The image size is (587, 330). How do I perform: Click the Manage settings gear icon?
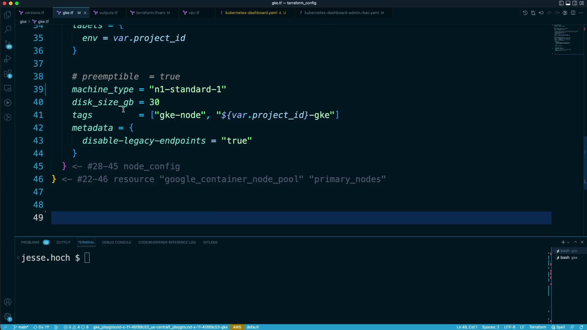[x=8, y=317]
